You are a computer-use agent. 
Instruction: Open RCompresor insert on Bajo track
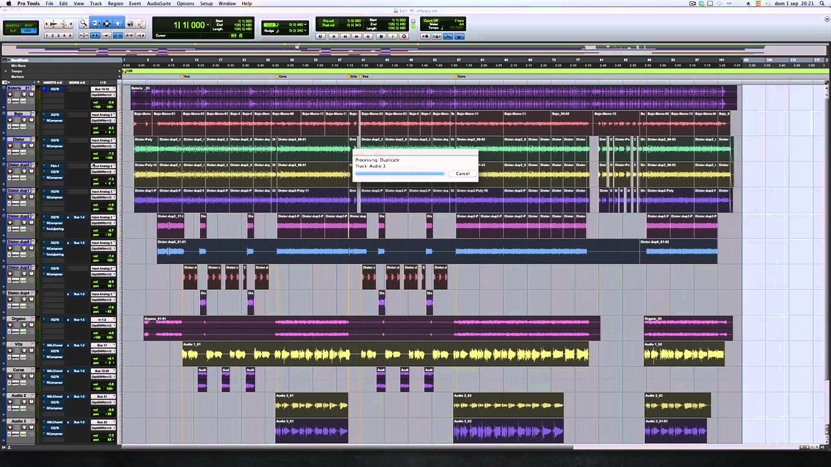[55, 121]
